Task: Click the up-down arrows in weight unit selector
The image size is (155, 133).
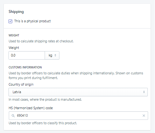Action: 55,55
